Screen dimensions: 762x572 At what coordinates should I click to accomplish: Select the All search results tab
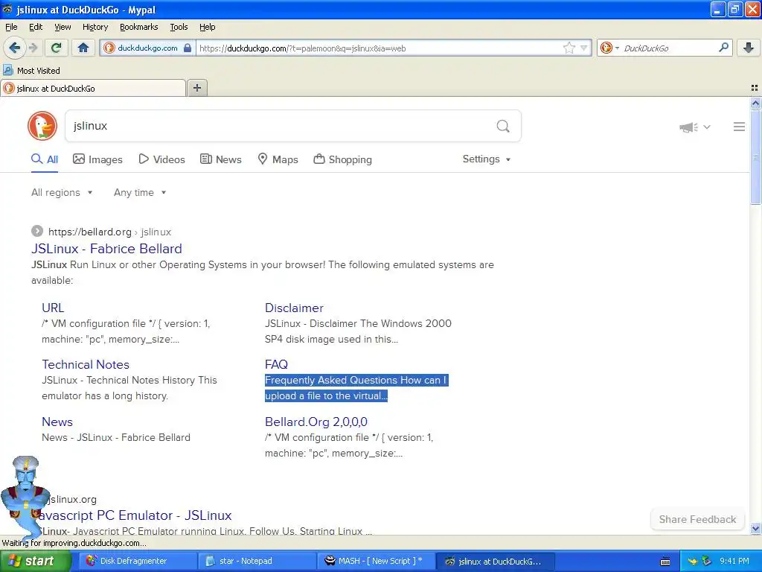45,159
